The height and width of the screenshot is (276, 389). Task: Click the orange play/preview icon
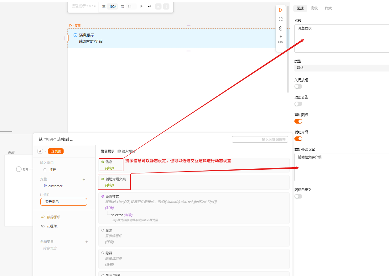point(281,10)
